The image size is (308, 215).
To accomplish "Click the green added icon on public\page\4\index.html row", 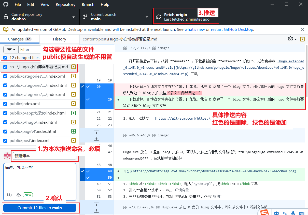I will coord(73,131).
